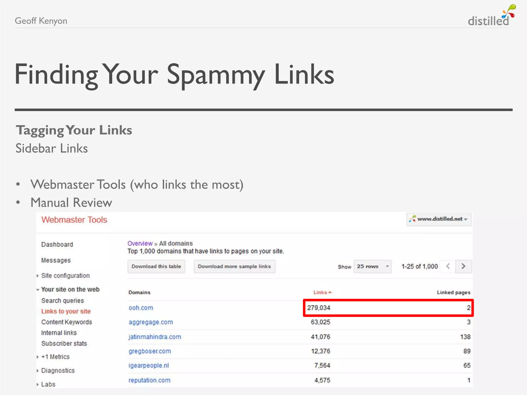
Task: Collapse Your site on the web section
Action: point(68,289)
